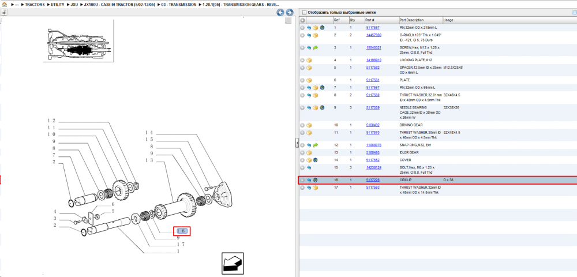Click the box icon for SPACER row
Image resolution: width=577 pixels, height=277 pixels.
(309, 68)
